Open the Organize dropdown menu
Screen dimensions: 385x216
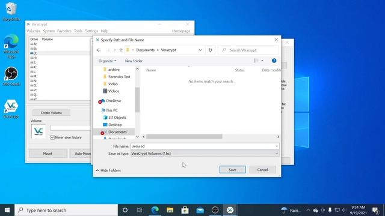pos(107,61)
